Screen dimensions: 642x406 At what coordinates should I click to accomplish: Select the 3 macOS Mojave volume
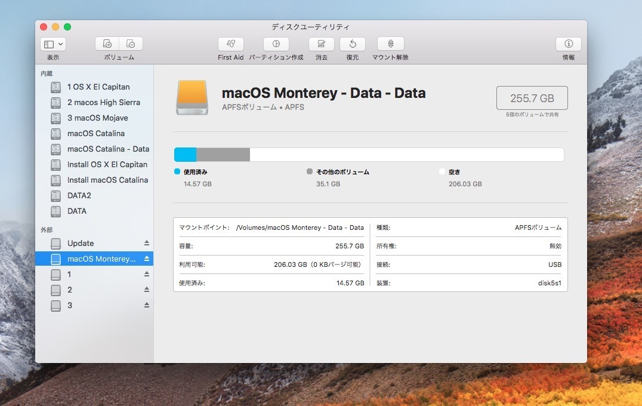(x=97, y=118)
